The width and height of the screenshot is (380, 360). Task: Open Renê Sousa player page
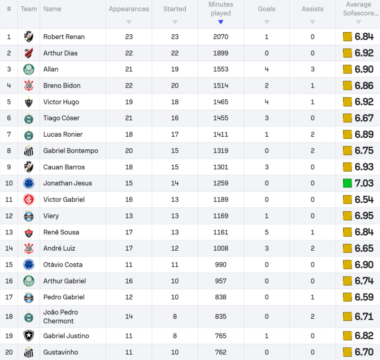61,232
